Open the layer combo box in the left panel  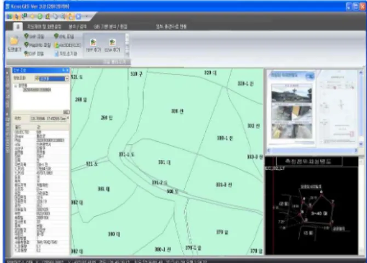[x=51, y=79]
